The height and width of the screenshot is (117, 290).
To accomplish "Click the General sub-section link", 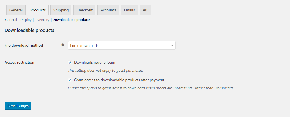I will [x=11, y=20].
